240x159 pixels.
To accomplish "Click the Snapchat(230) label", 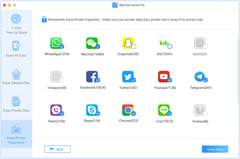I will (x=128, y=54).
